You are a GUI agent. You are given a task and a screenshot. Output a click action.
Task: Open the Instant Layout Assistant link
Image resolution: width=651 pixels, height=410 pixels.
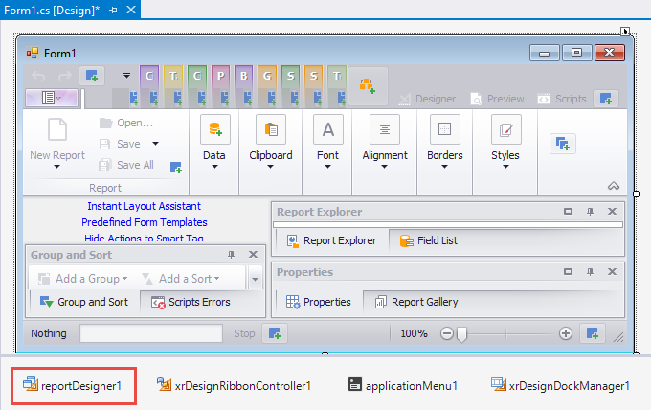coord(144,206)
